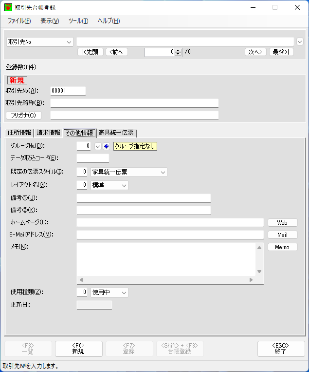Click the グループNo.(D) number field

pyautogui.click(x=84, y=146)
